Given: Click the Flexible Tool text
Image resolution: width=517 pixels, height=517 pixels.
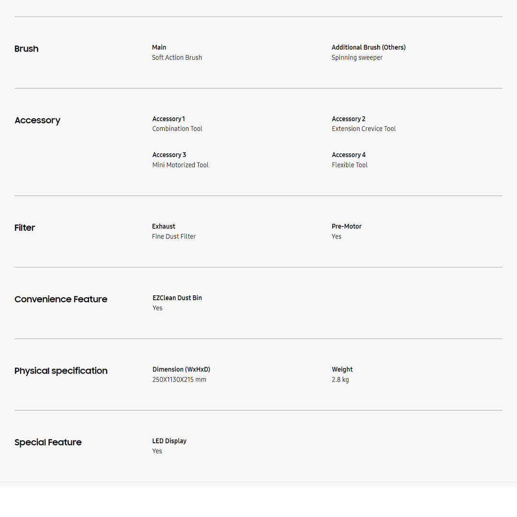Looking at the screenshot, I should point(349,165).
